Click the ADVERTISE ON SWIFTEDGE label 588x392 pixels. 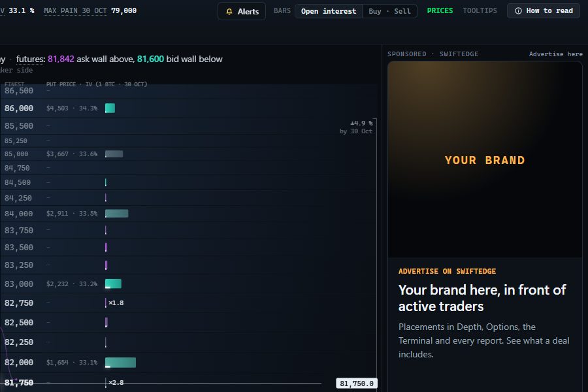tap(447, 271)
